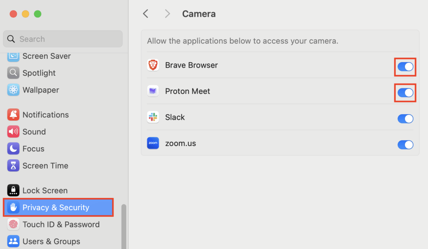This screenshot has width=428, height=249.
Task: Click the Brave Browser app icon
Action: pos(153,65)
